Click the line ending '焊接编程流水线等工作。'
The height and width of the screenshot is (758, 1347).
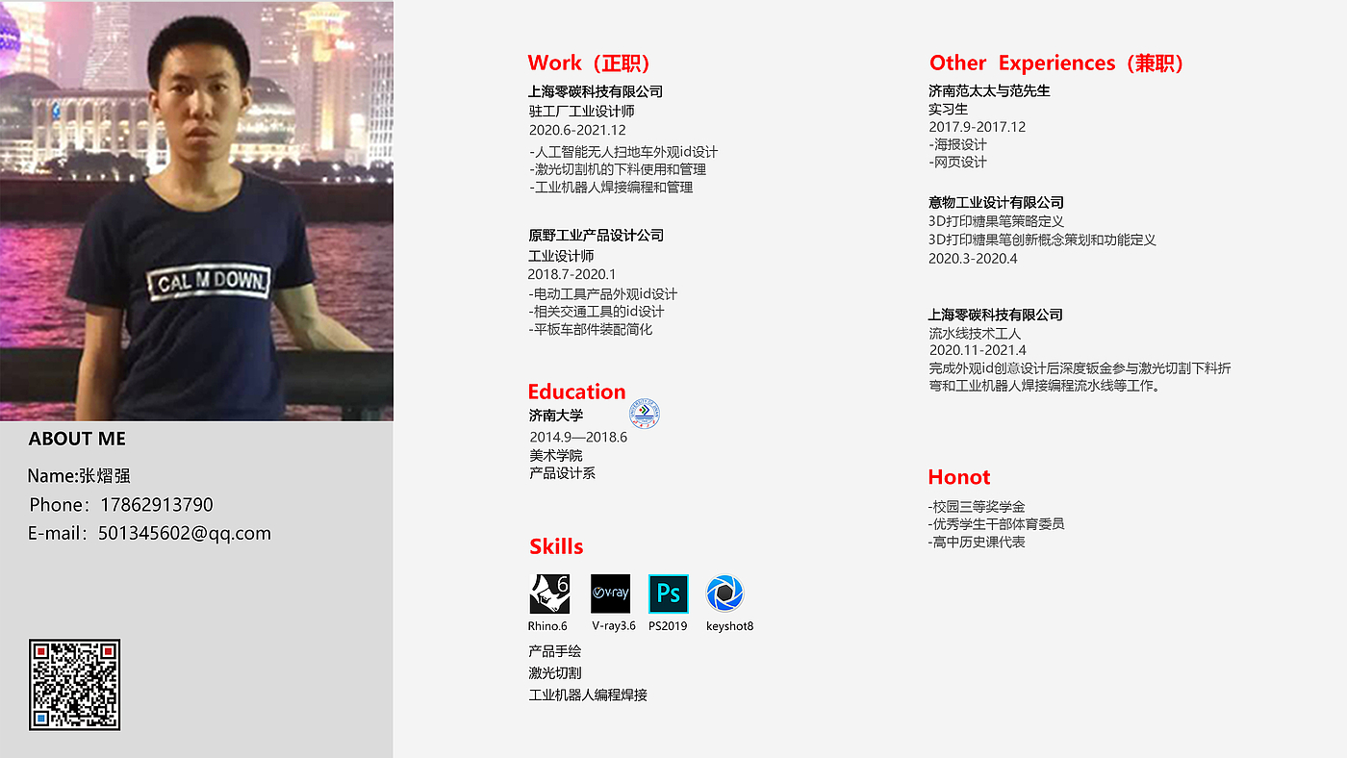(x=1046, y=387)
